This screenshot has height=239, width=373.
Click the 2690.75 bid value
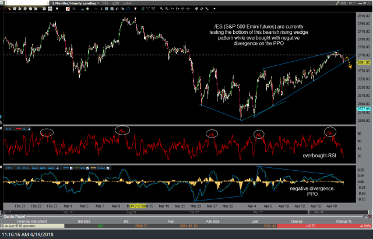(x=141, y=226)
